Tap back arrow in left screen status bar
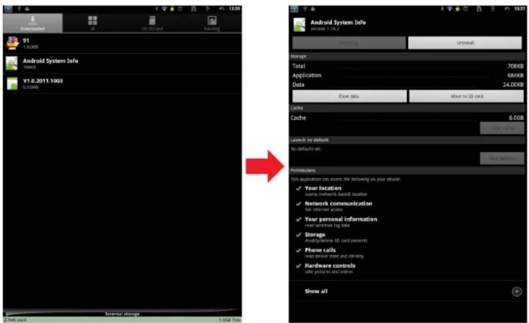Image resolution: width=529 pixels, height=323 pixels. click(x=222, y=9)
